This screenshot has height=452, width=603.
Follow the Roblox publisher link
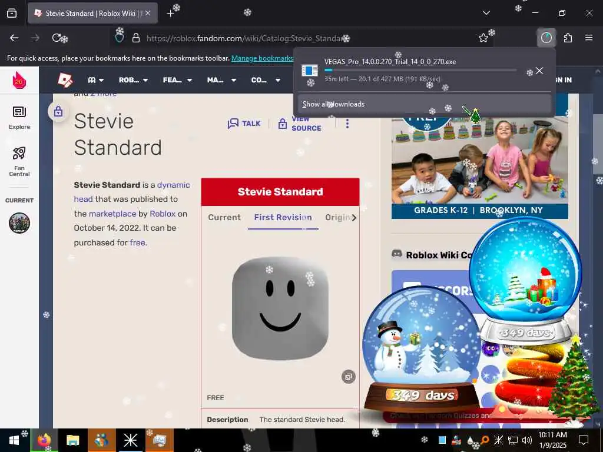tap(163, 214)
